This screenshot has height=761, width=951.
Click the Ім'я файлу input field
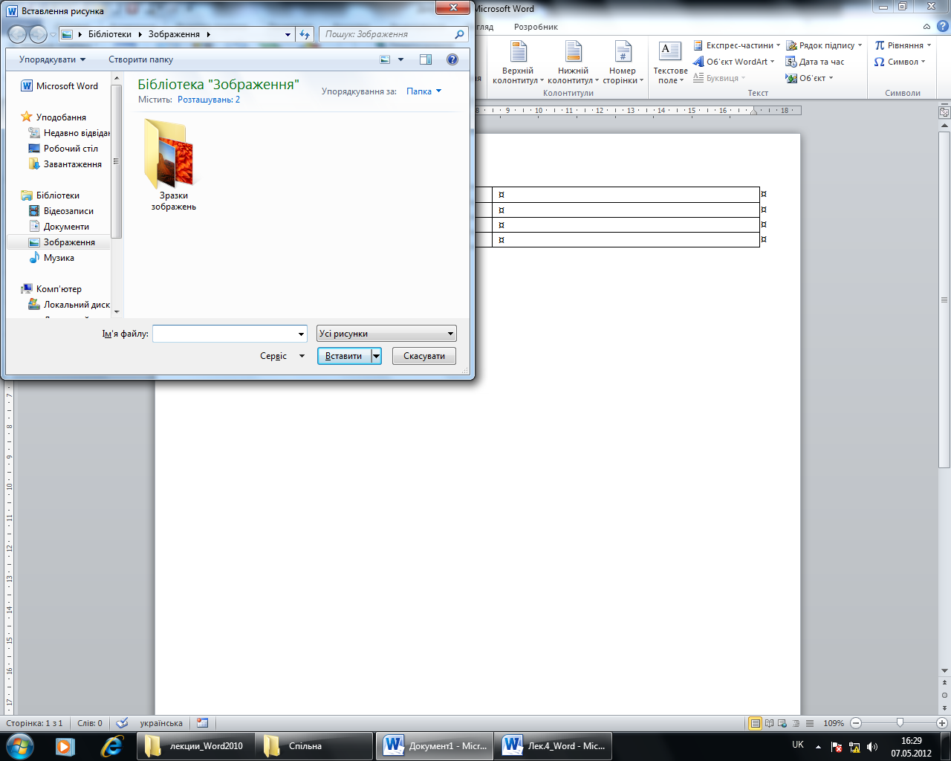coord(224,334)
